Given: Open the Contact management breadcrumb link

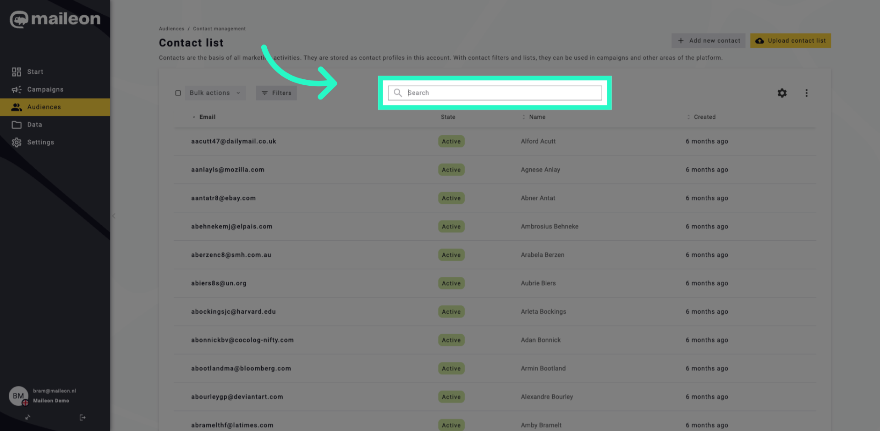Looking at the screenshot, I should pyautogui.click(x=219, y=28).
